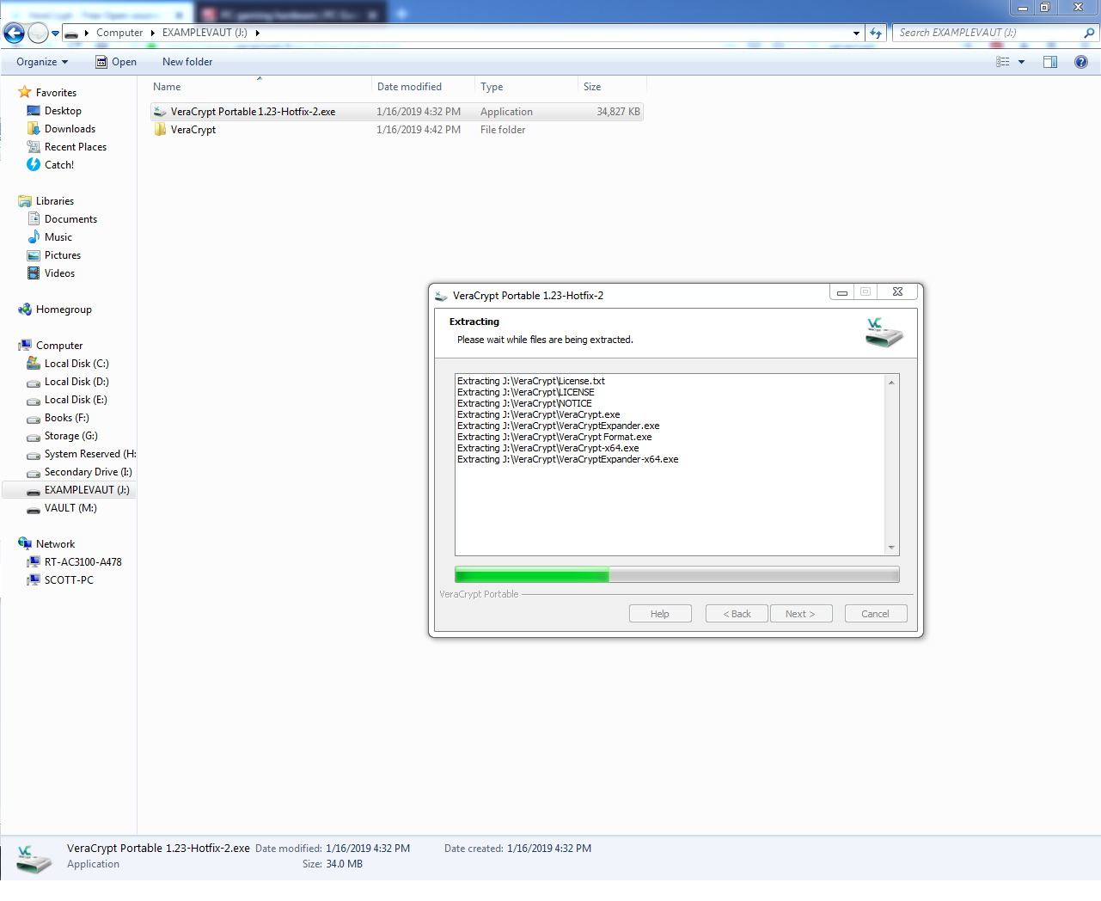Open Downloads in Favorites
This screenshot has height=901, width=1101.
(x=70, y=129)
